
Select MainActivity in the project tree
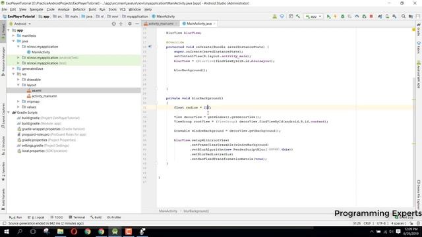click(41, 52)
